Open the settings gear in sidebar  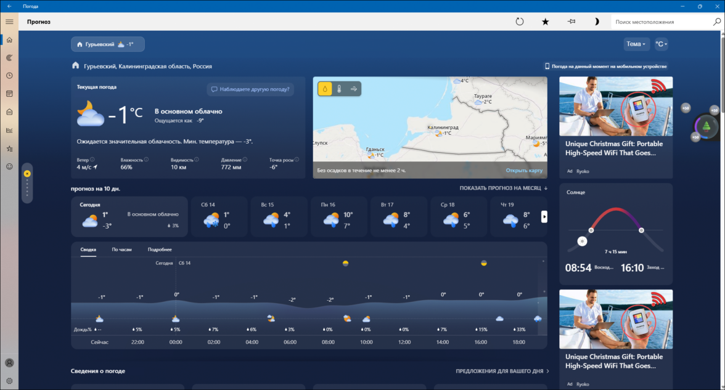9,381
